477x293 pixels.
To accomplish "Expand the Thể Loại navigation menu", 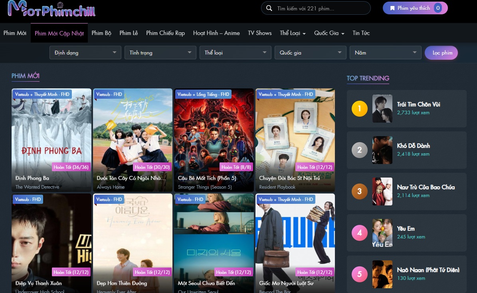I will click(x=293, y=33).
